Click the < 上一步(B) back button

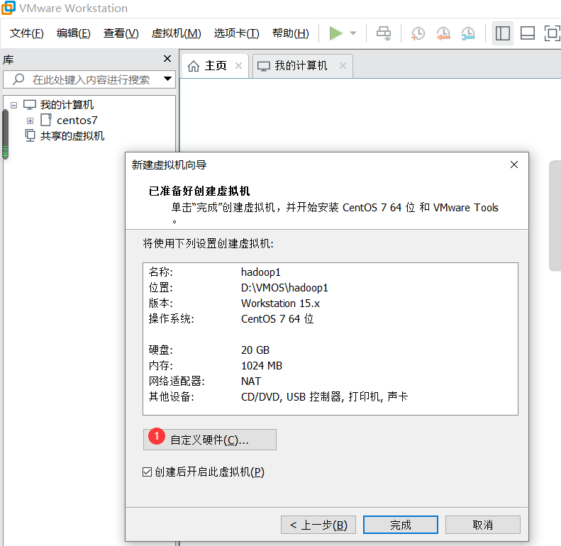[x=318, y=525]
